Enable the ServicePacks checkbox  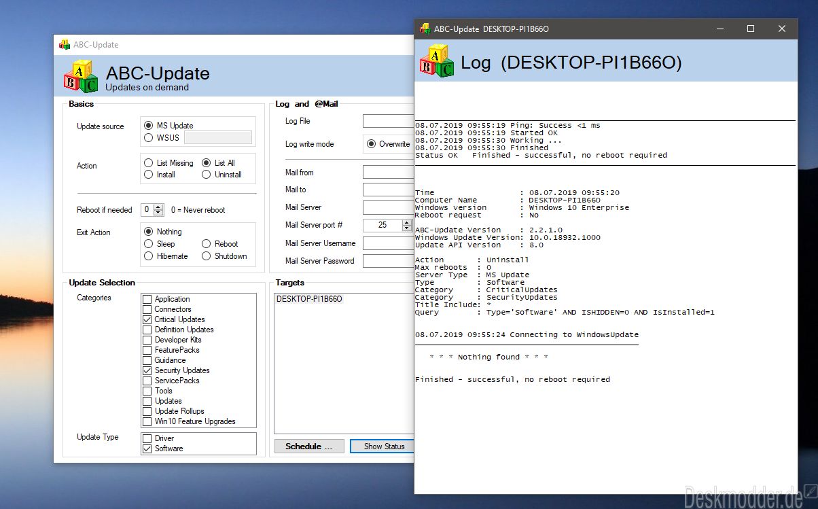pyautogui.click(x=147, y=381)
